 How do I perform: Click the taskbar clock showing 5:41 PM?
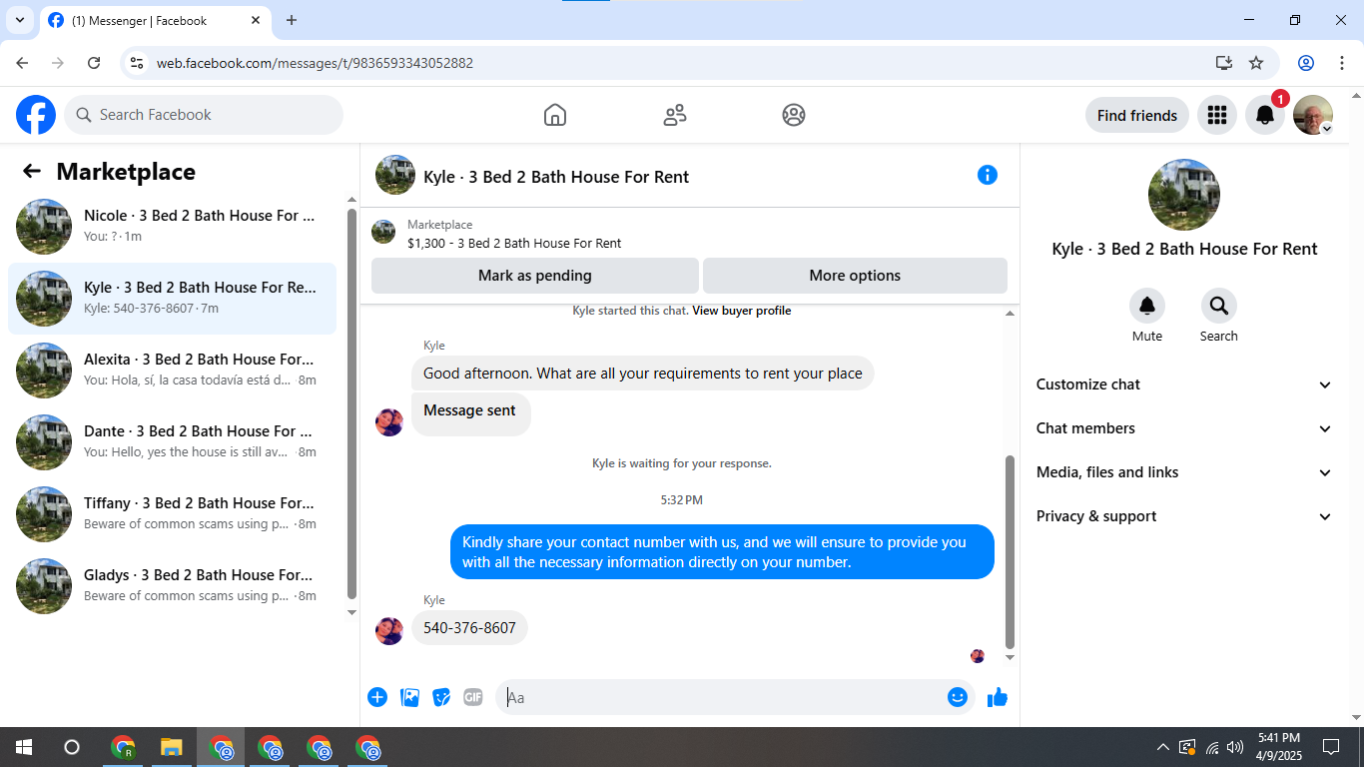[1278, 747]
